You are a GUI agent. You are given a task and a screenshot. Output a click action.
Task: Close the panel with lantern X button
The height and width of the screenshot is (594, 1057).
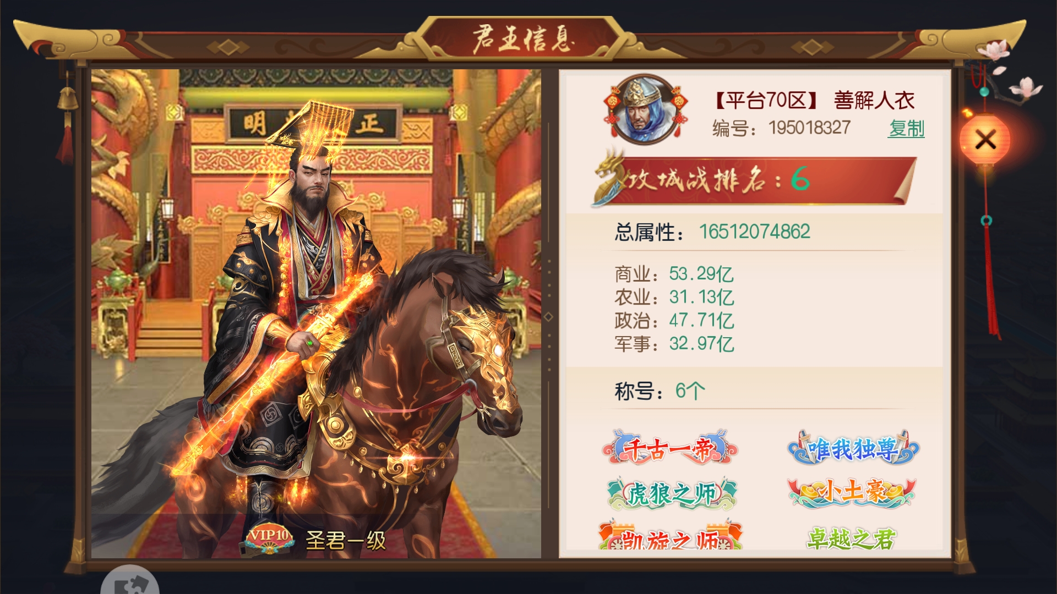tap(985, 139)
